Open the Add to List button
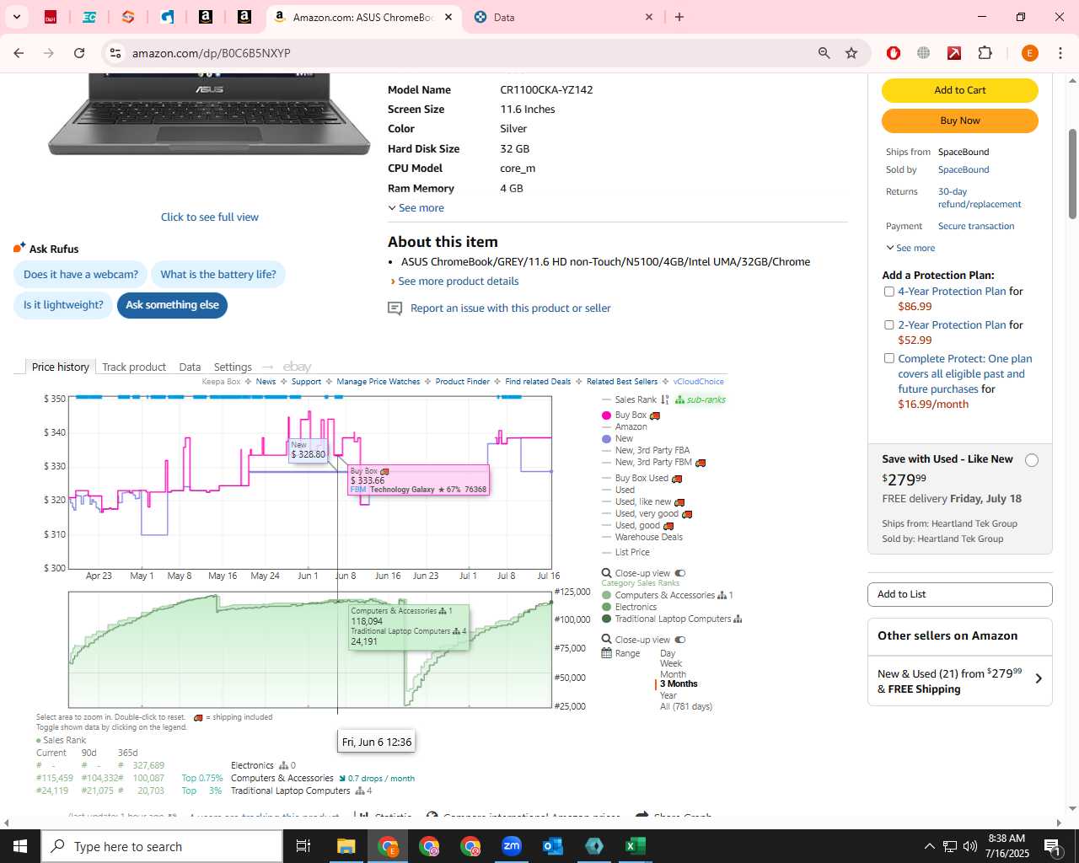This screenshot has width=1079, height=863. tap(959, 594)
